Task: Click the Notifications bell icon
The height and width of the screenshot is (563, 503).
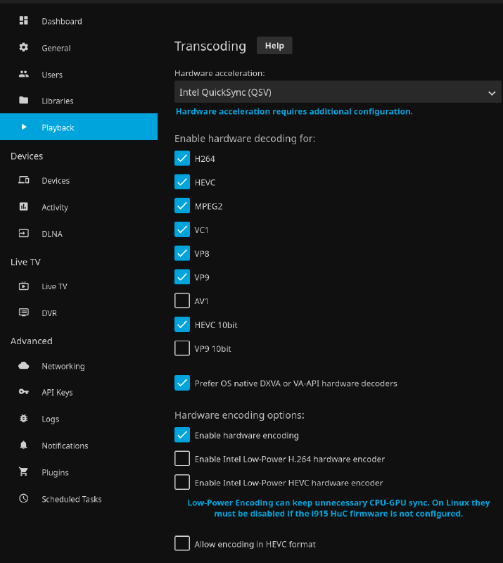Action: click(x=24, y=445)
